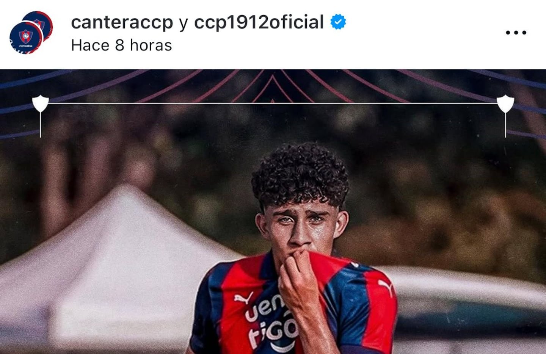This screenshot has width=546, height=354.
Task: Click the "y" between the two usernames
Action: click(184, 23)
